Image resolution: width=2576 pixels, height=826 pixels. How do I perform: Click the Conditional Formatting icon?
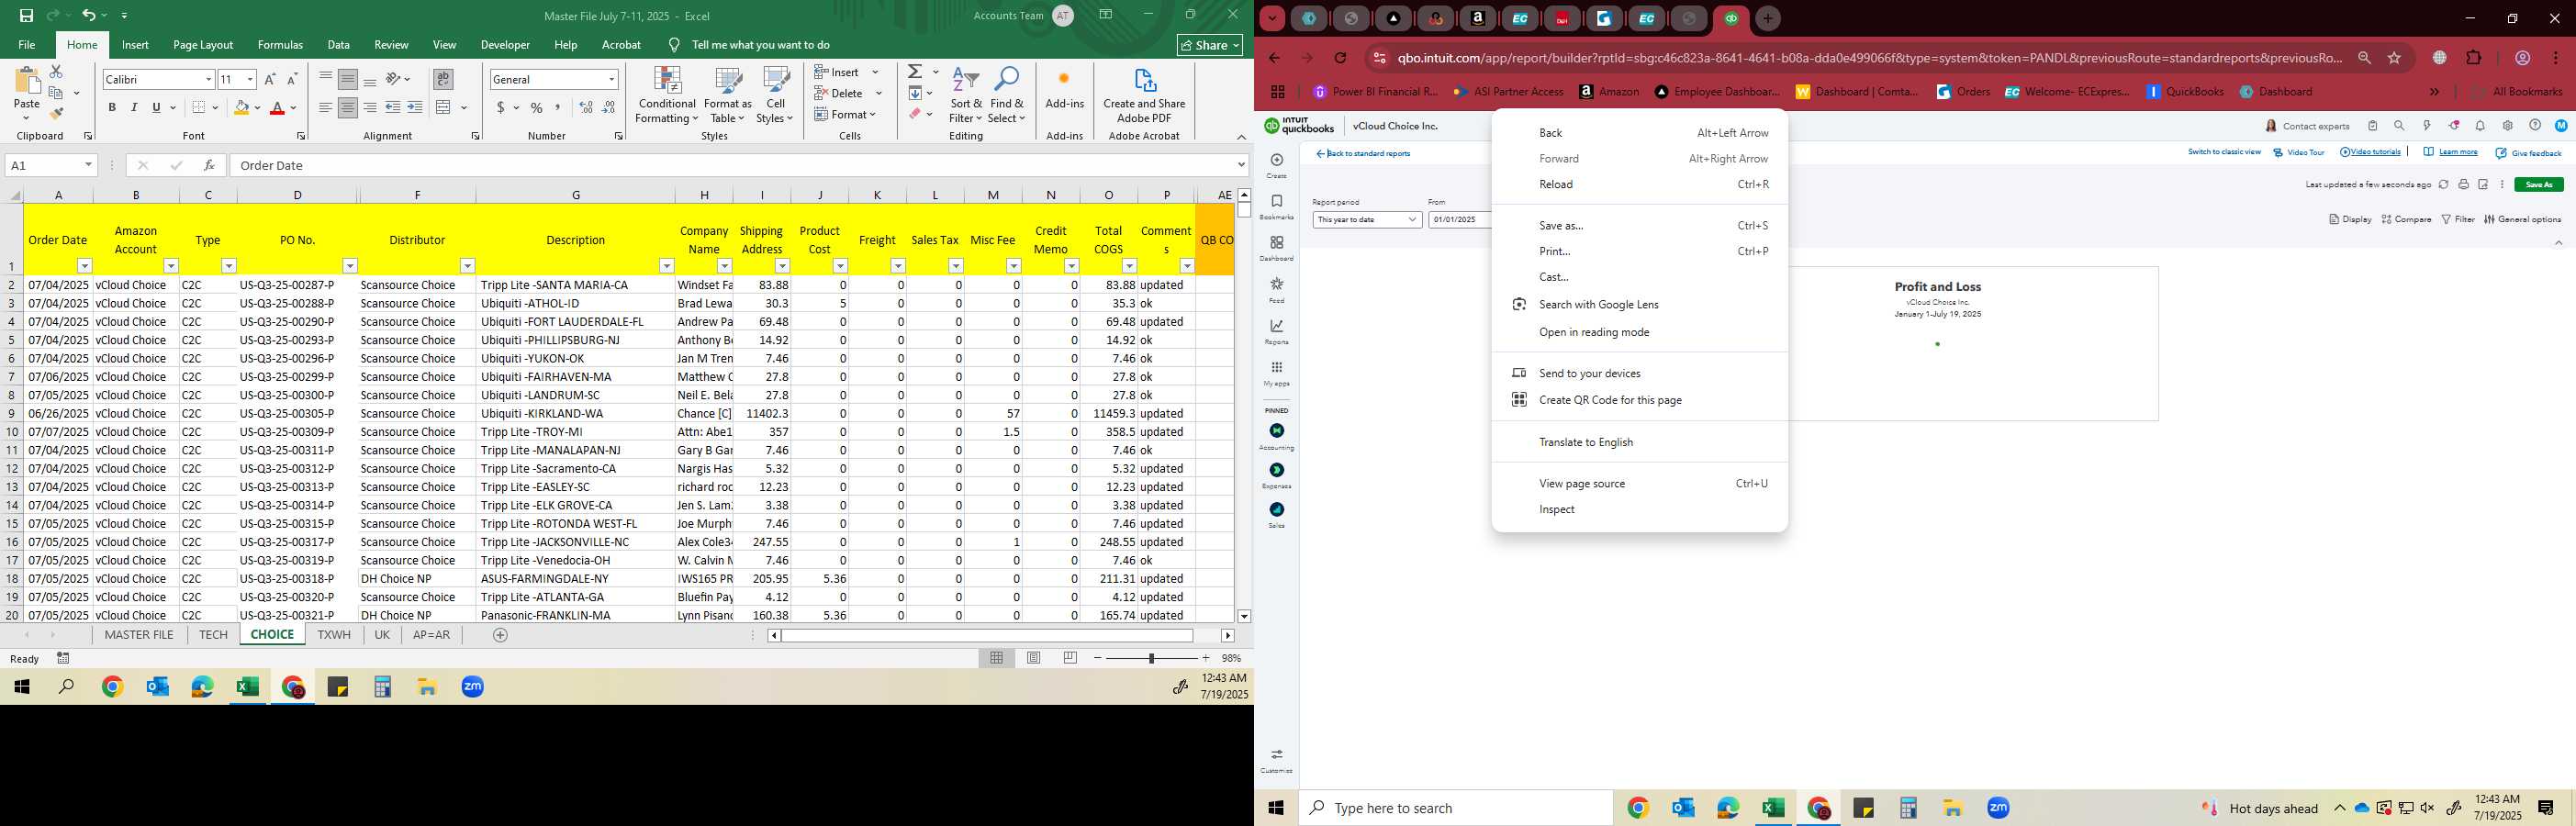[667, 81]
